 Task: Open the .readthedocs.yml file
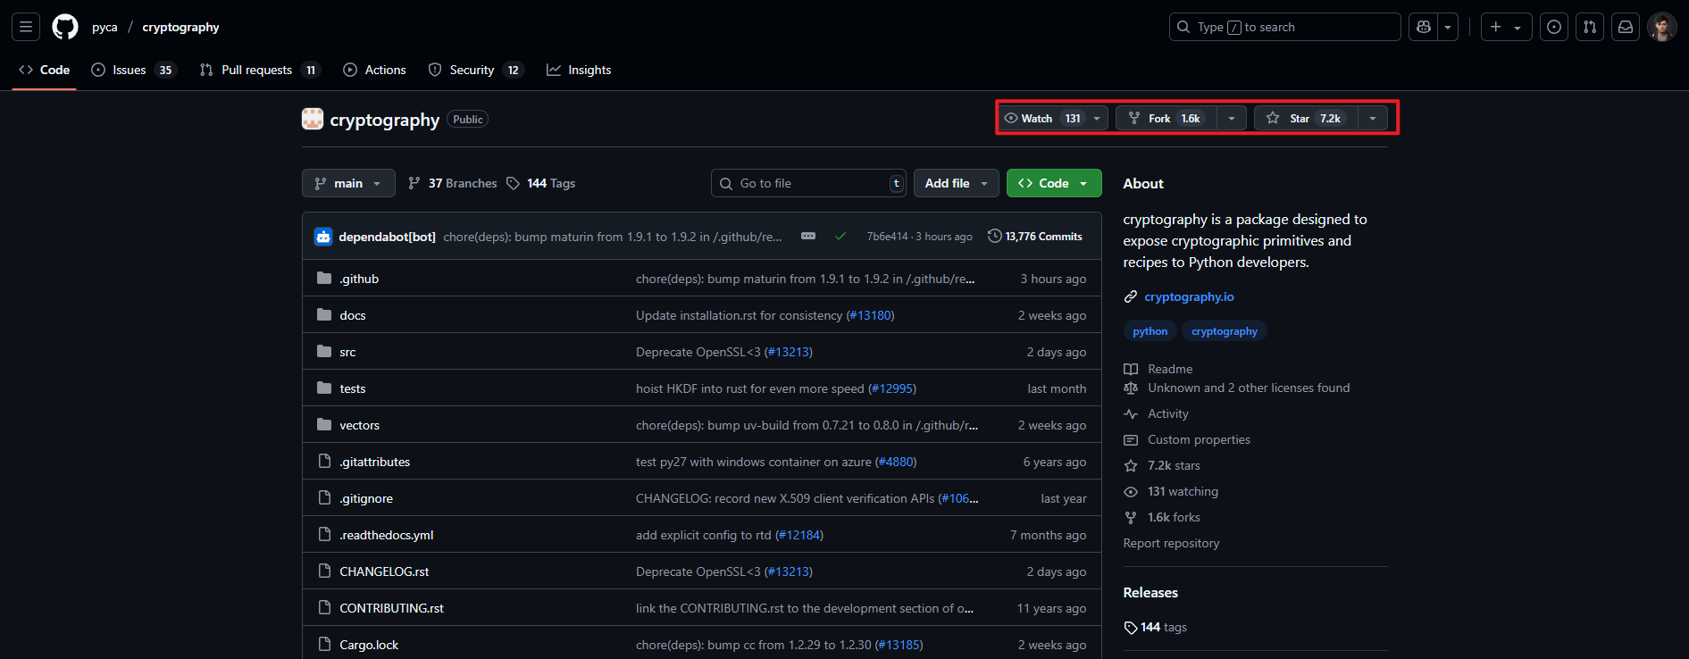387,535
